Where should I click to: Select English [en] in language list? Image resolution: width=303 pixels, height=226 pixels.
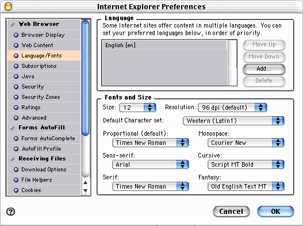point(164,45)
